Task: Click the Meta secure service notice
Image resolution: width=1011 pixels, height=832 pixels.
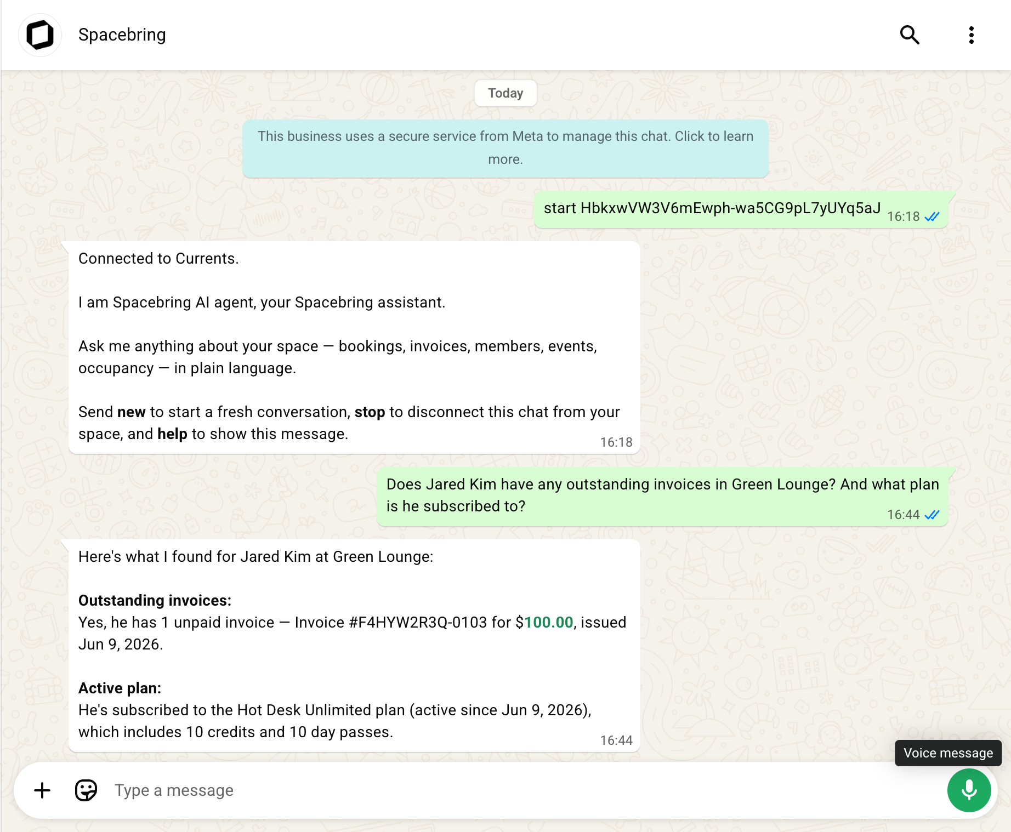Action: [505, 148]
